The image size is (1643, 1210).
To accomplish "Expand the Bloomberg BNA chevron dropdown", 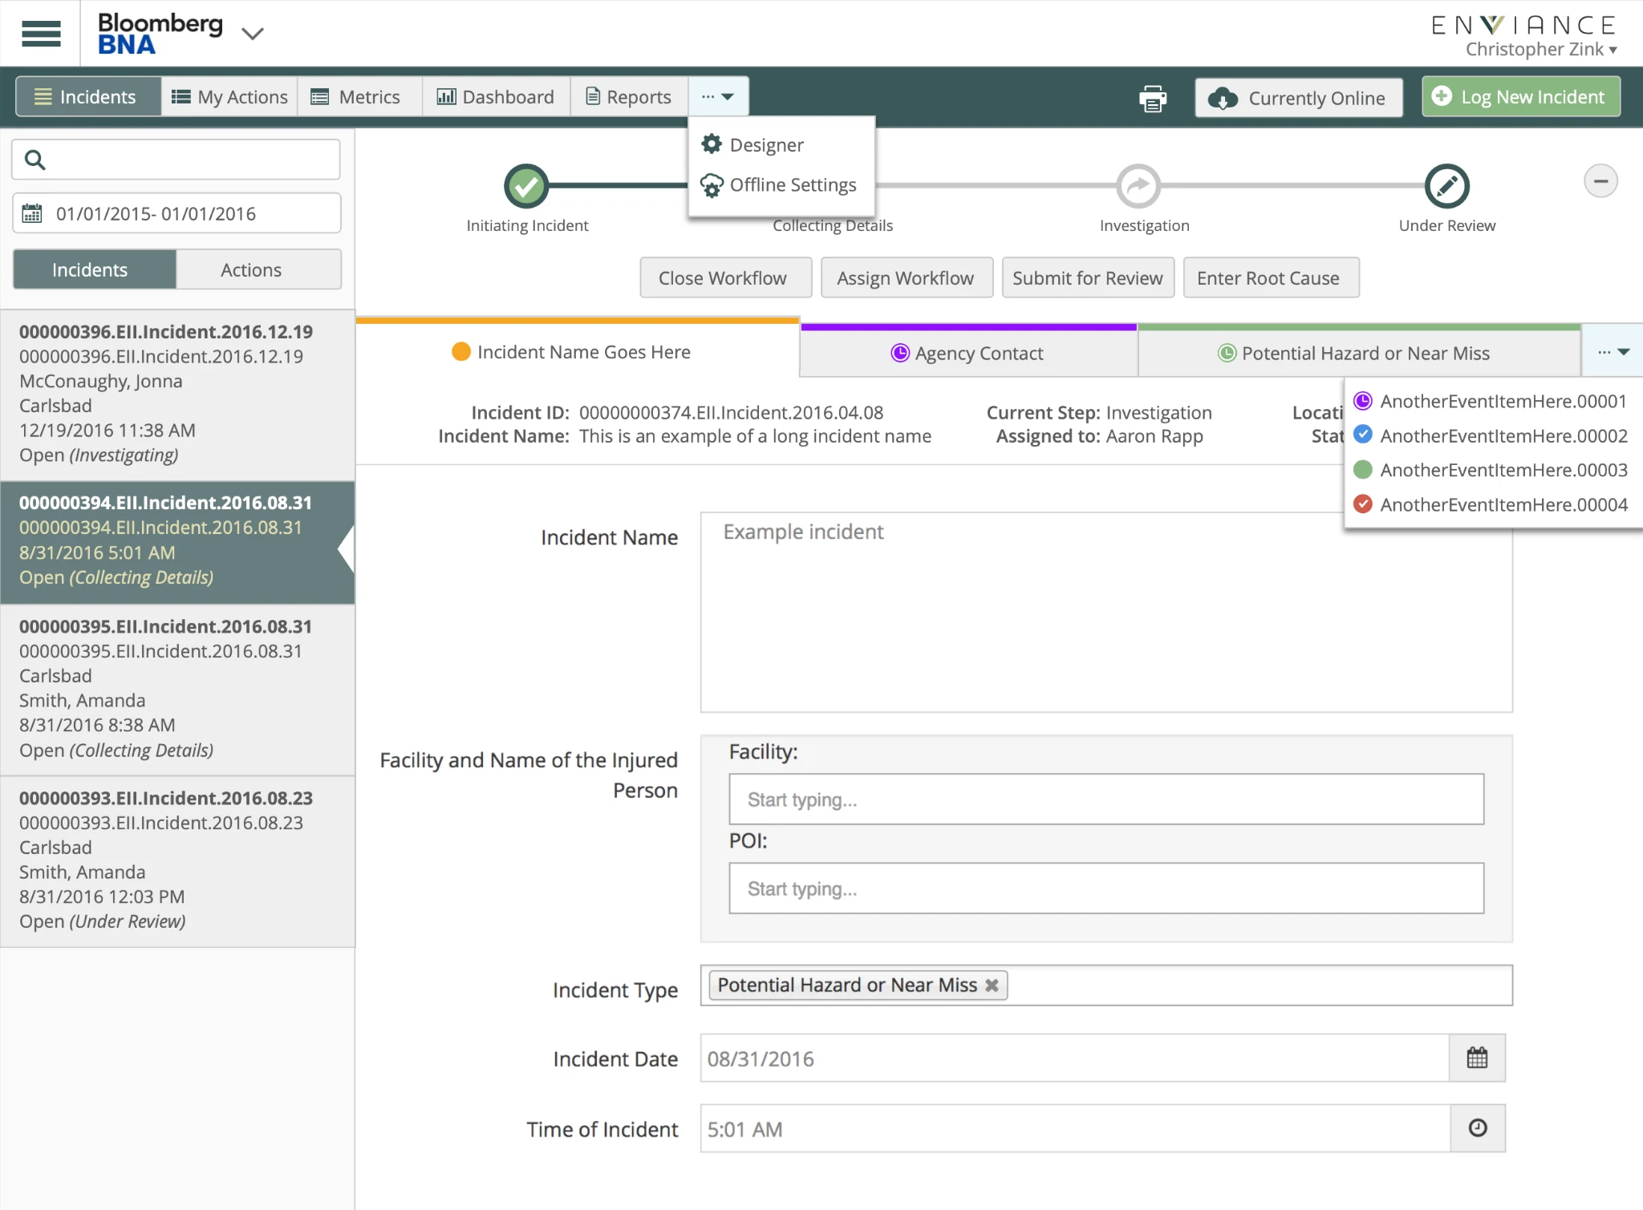I will pyautogui.click(x=253, y=34).
